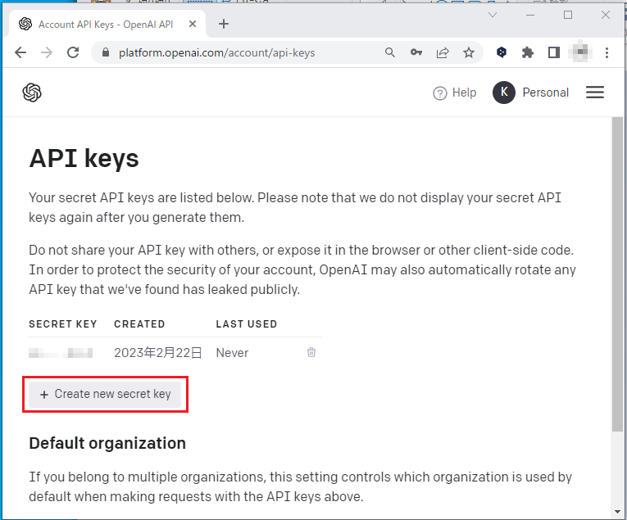Screen dimensions: 627x520
Task: Delete the secret key with trash icon
Action: pos(311,353)
